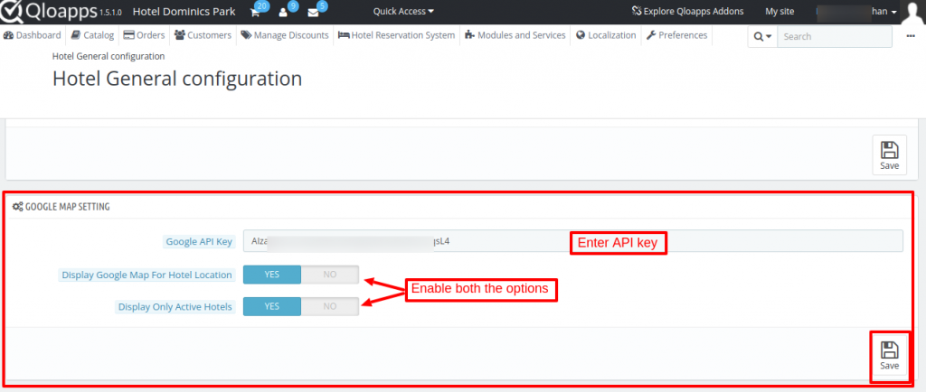Click Display Only Active Hotels label

coord(175,307)
